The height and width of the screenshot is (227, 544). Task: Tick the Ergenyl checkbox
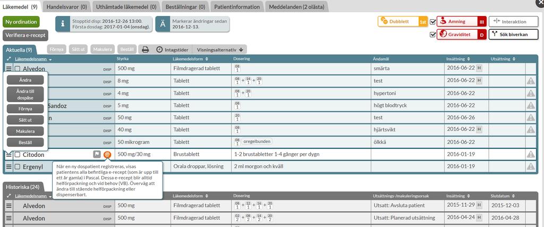point(17,167)
